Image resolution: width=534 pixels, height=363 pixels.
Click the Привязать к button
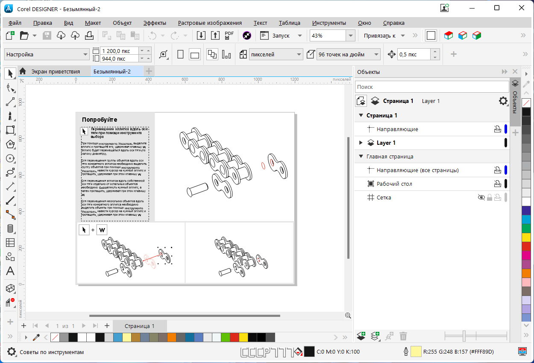(x=379, y=36)
